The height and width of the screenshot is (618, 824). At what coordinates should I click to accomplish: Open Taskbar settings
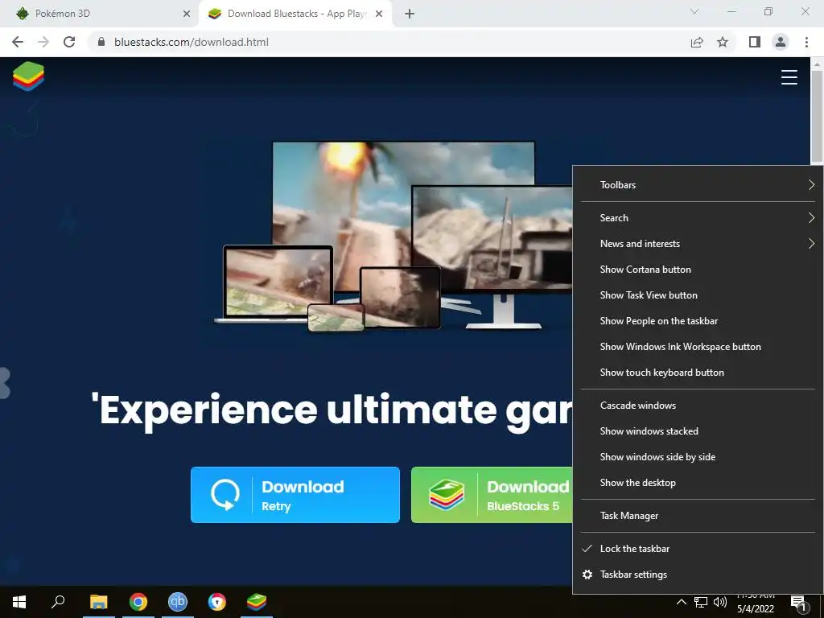[x=698, y=575]
